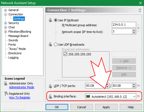The image size is (144, 112).
Task: Click the lock icon beside Use IP Multicast
Action: (x=50, y=20)
